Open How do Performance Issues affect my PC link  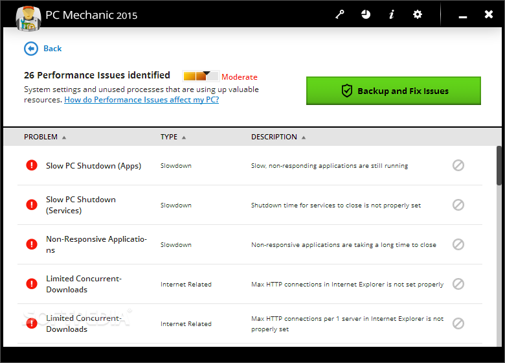[141, 100]
